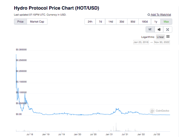This screenshot has height=137, width=179.
Task: Switch to line chart view icon
Action: click(x=150, y=29)
